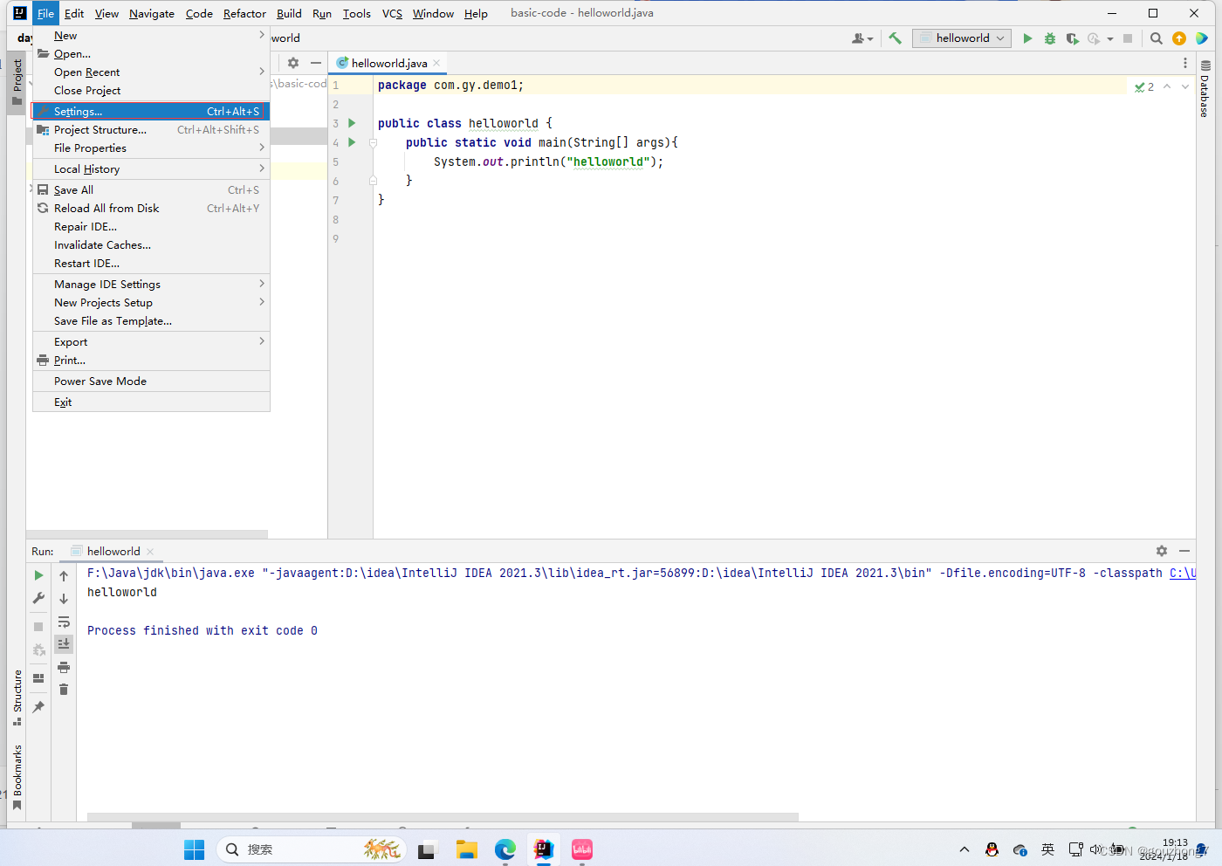Image resolution: width=1222 pixels, height=866 pixels.
Task: Toggle the Structure tool window
Action: point(17,698)
